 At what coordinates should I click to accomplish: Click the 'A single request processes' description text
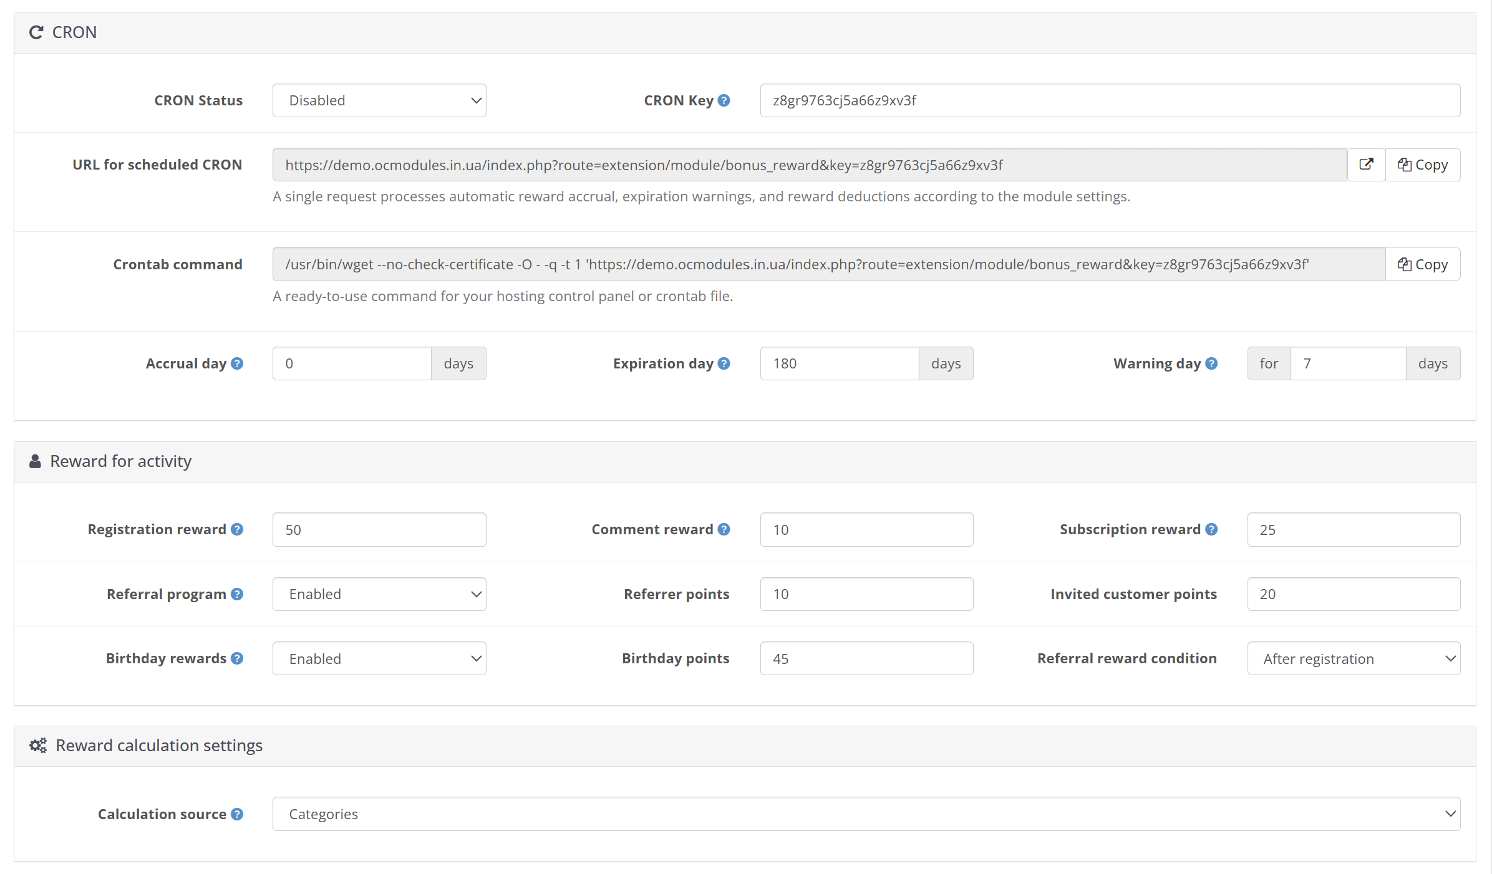(x=701, y=196)
